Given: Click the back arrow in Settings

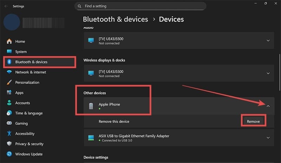Looking at the screenshot, I should click(x=6, y=6).
